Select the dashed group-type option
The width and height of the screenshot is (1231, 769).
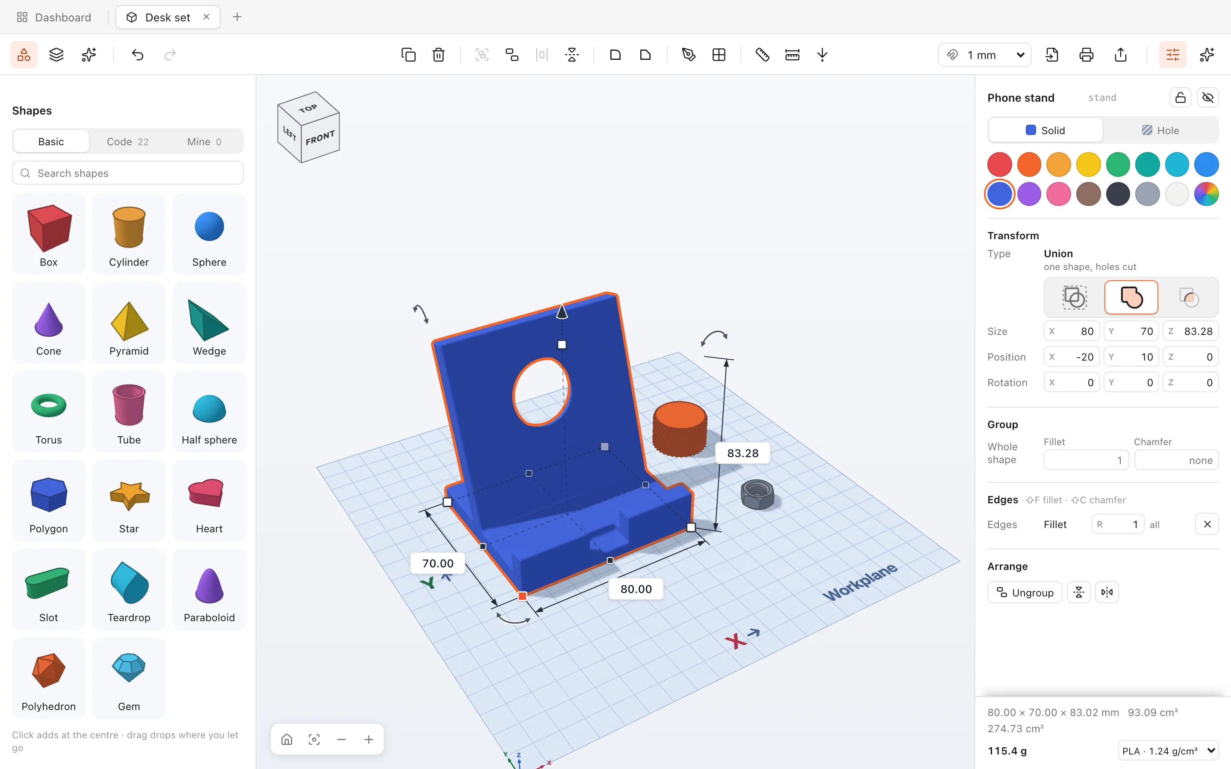point(1074,297)
